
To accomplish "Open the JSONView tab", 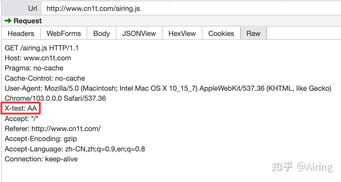I will coord(139,34).
